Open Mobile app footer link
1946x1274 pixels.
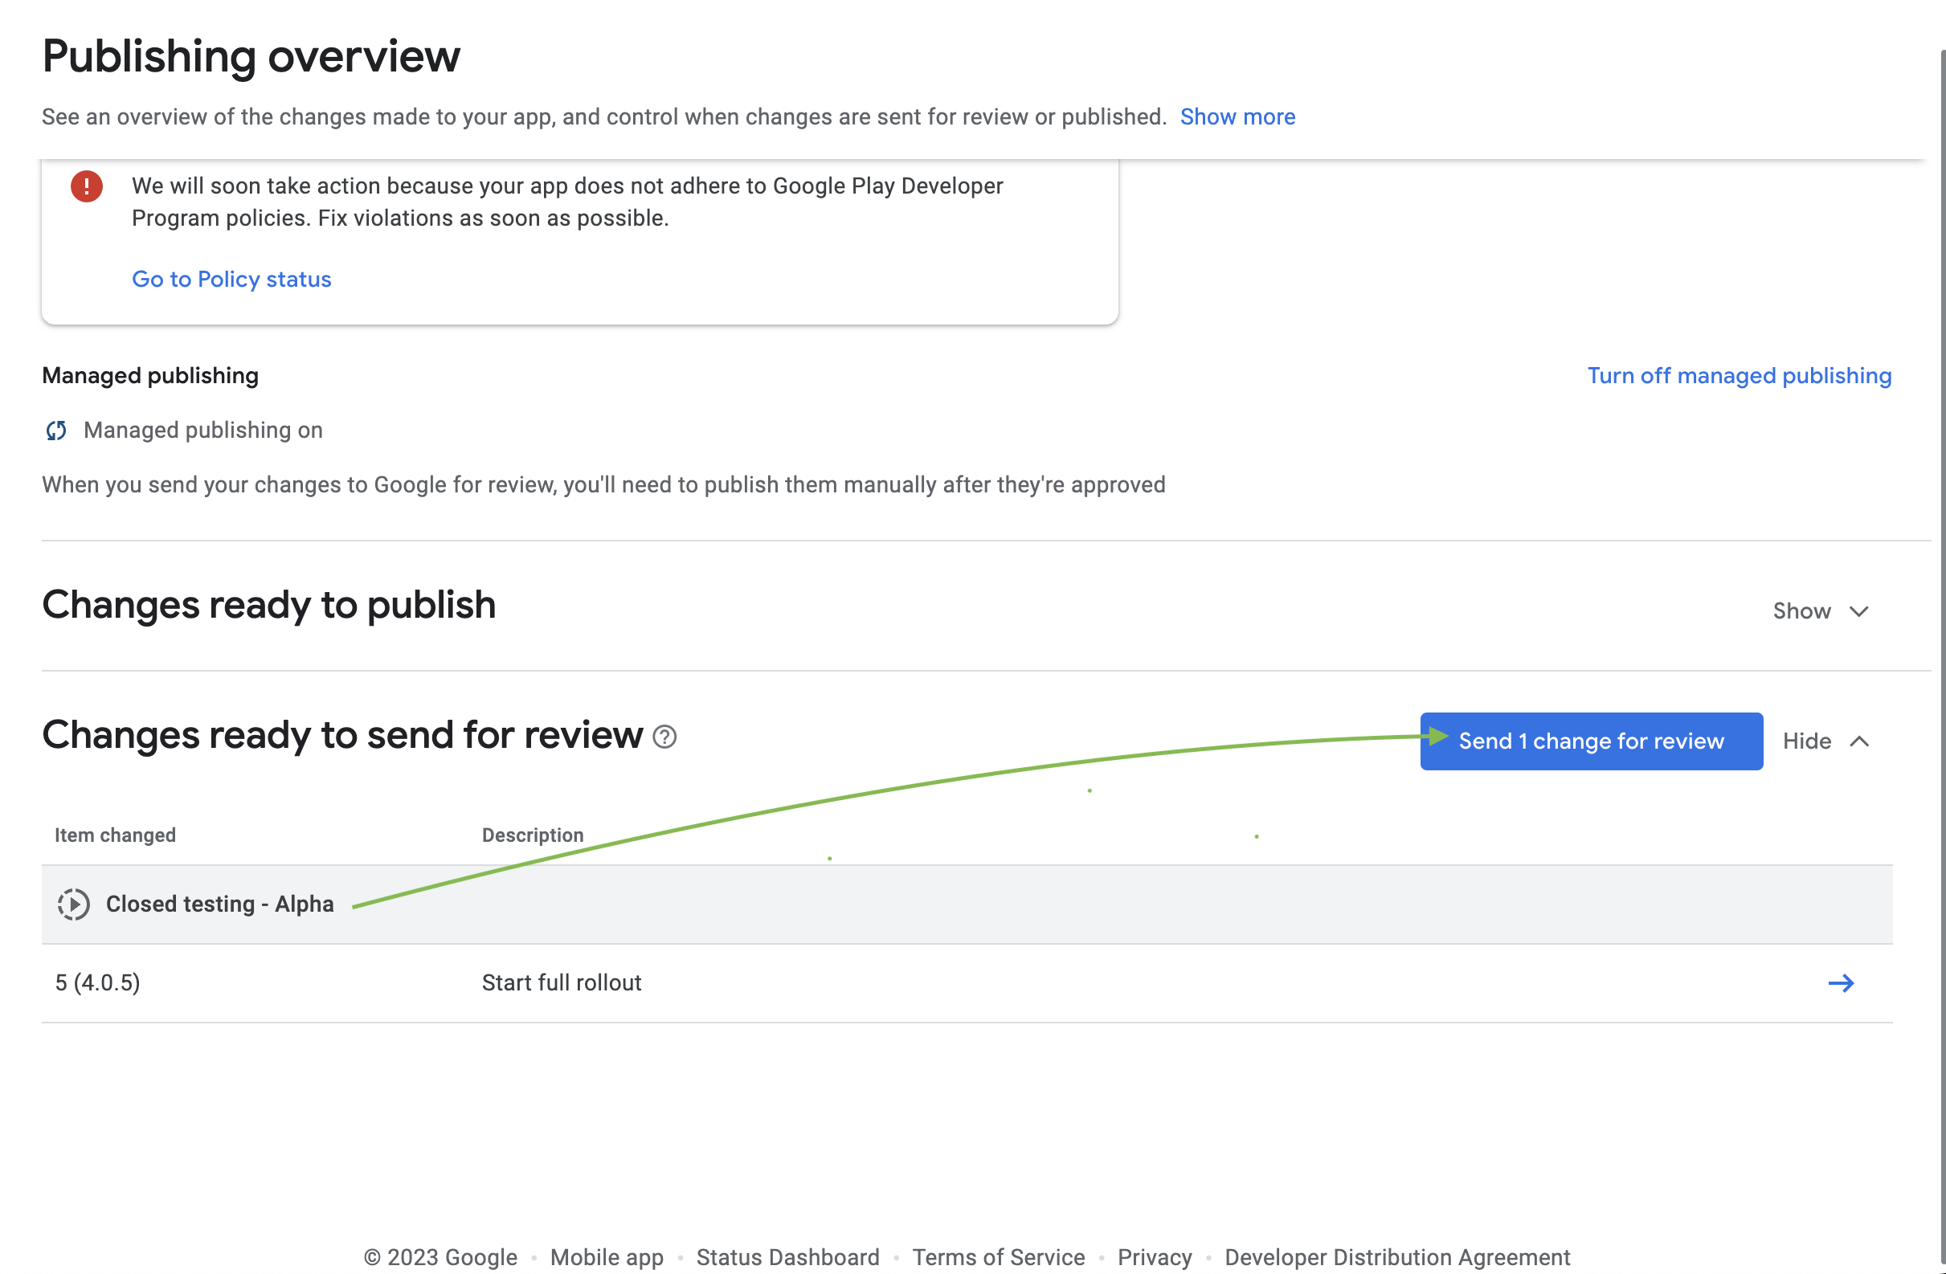click(x=607, y=1257)
